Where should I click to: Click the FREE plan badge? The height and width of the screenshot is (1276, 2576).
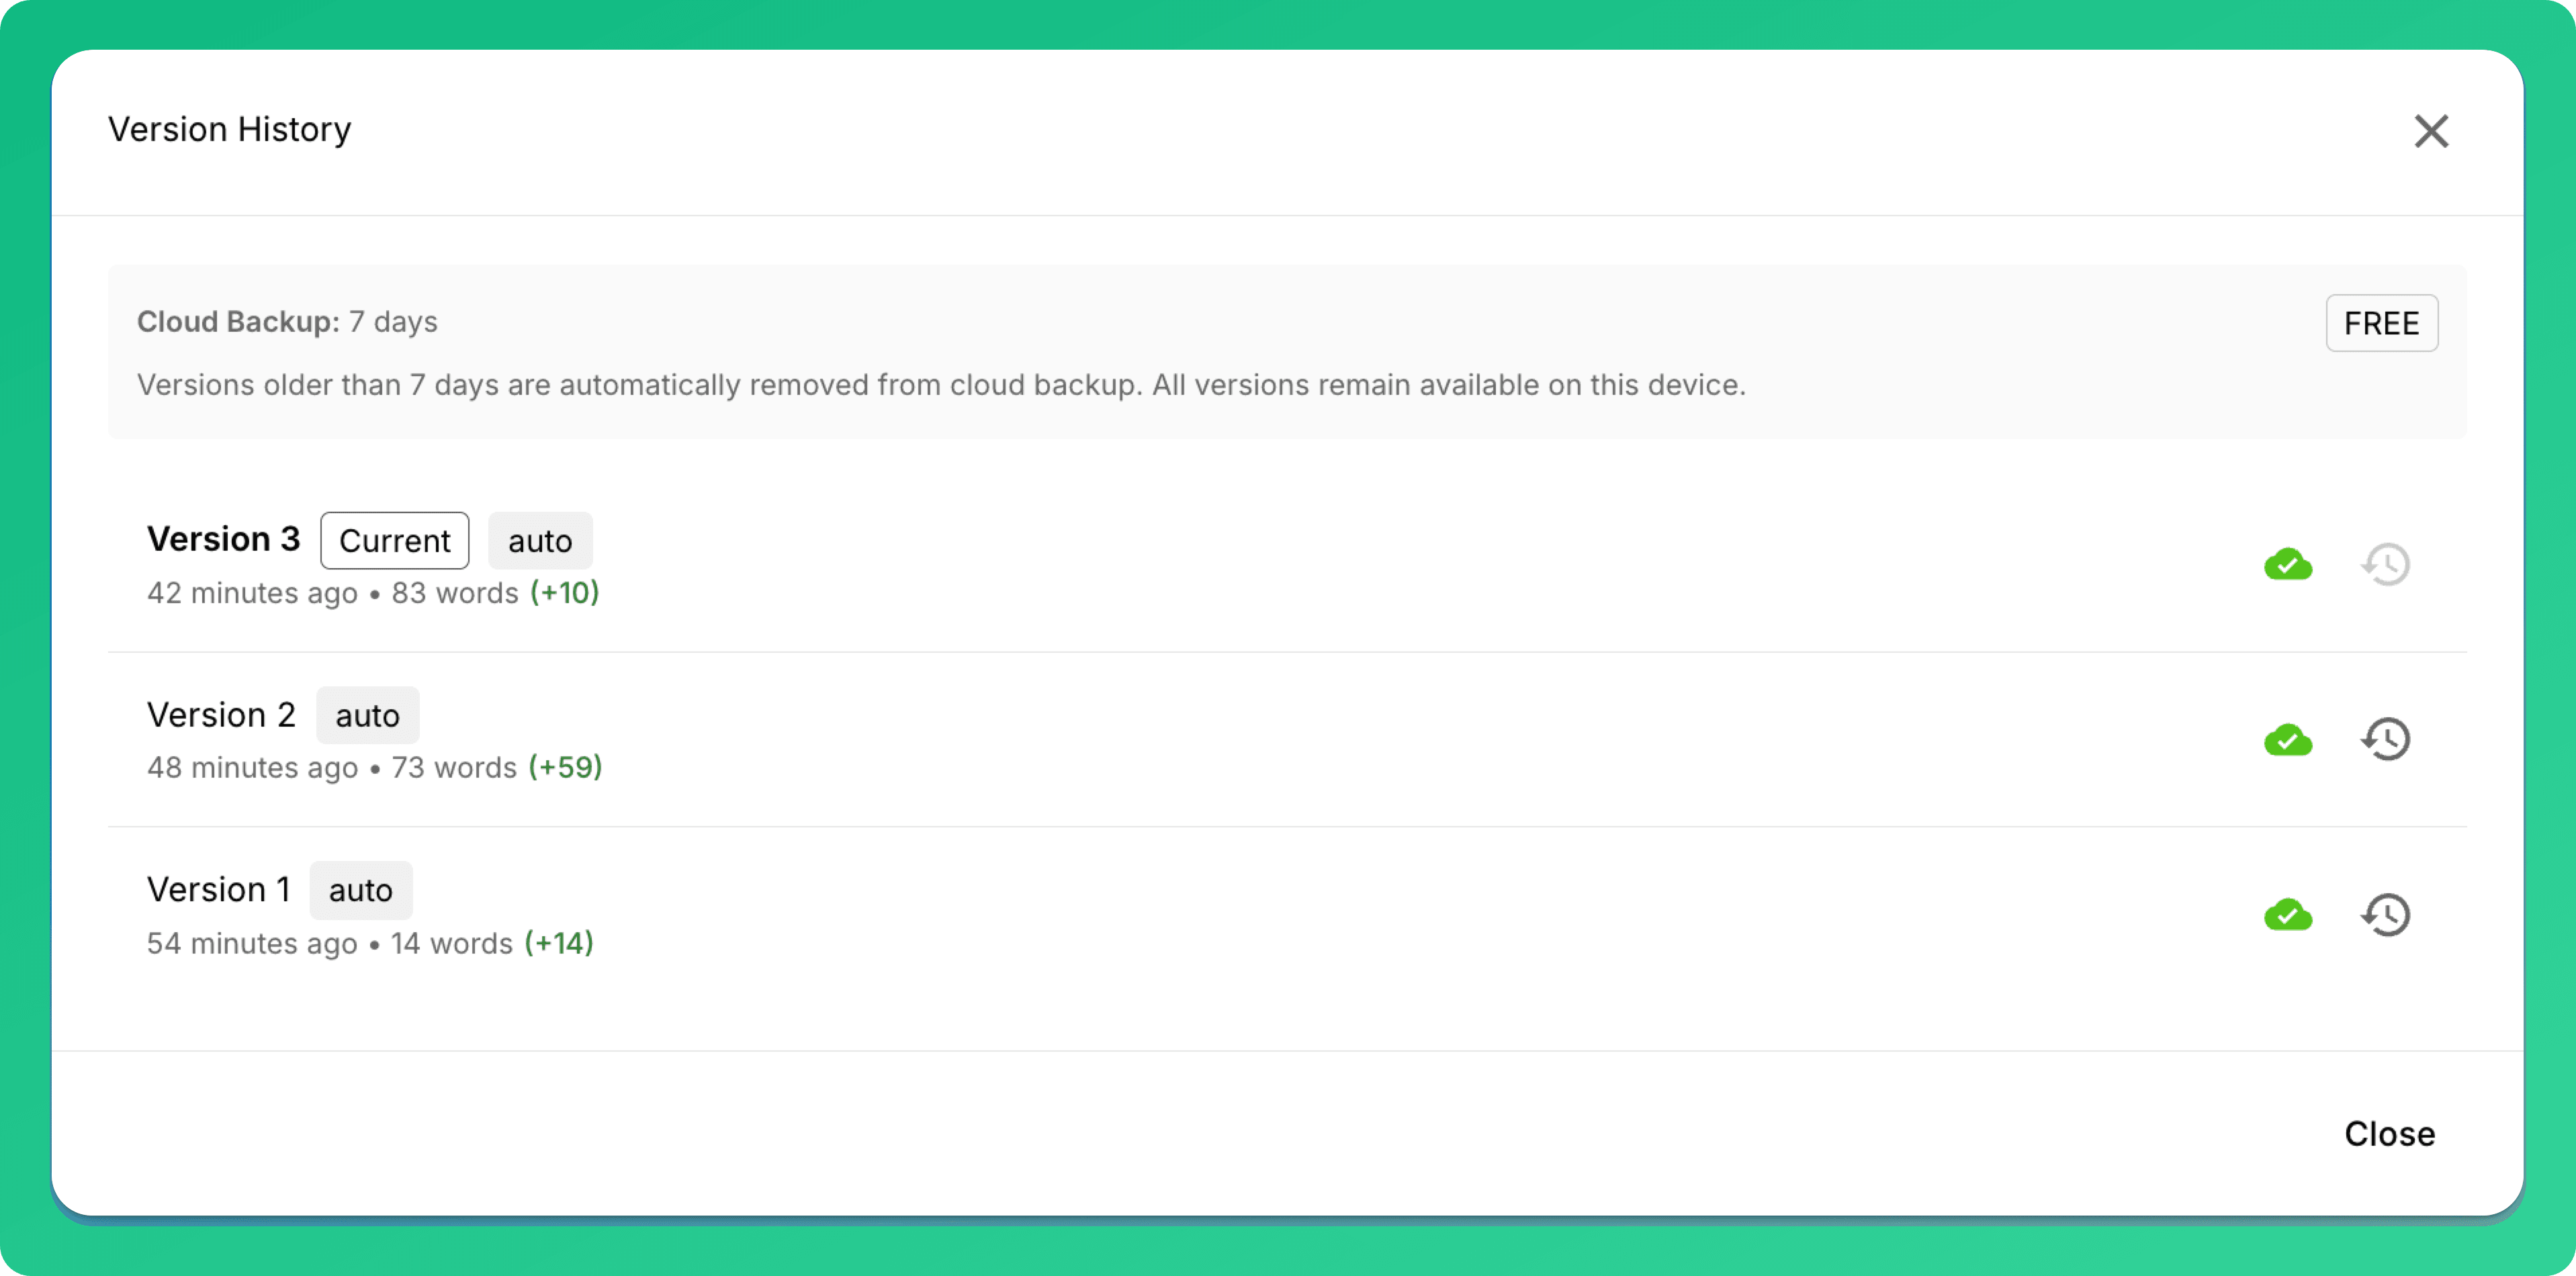(x=2381, y=323)
